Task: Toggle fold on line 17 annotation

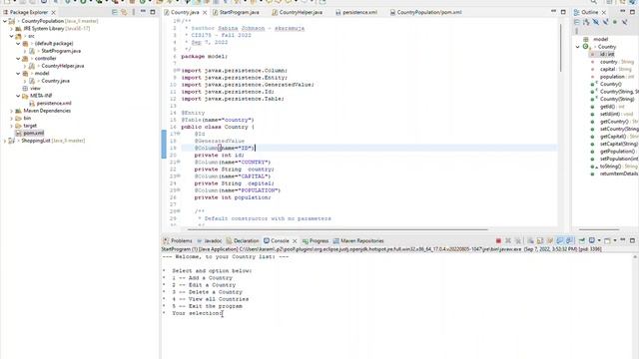Action: click(179, 134)
